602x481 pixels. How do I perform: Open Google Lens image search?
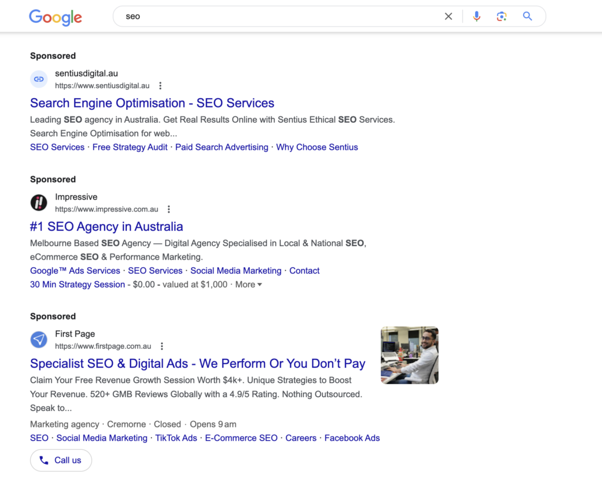coord(501,16)
